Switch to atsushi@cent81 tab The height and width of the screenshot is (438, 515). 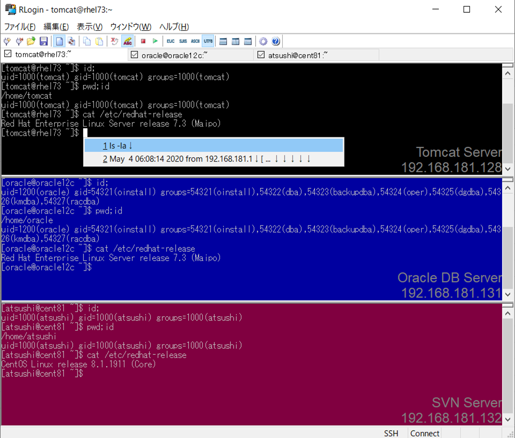pyautogui.click(x=317, y=55)
